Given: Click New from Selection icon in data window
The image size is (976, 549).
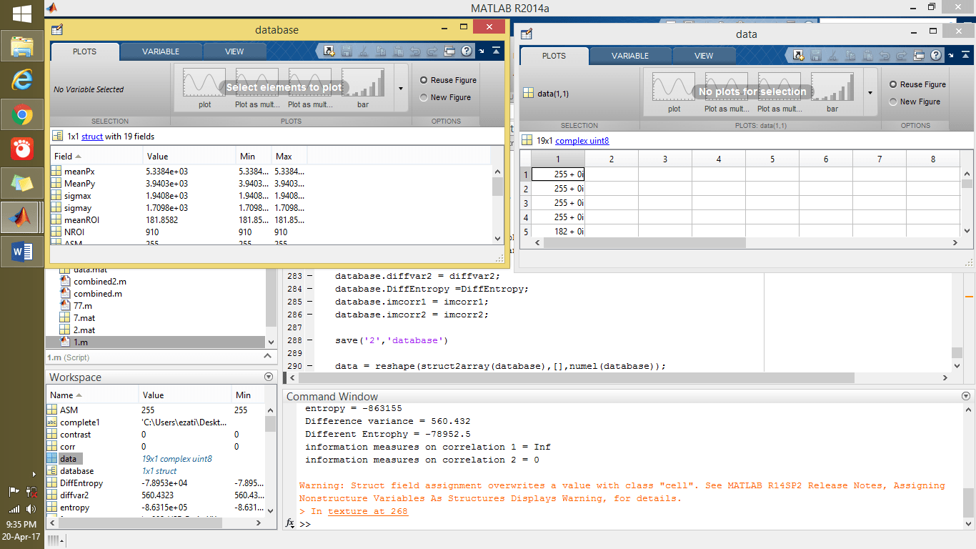Looking at the screenshot, I should click(799, 55).
